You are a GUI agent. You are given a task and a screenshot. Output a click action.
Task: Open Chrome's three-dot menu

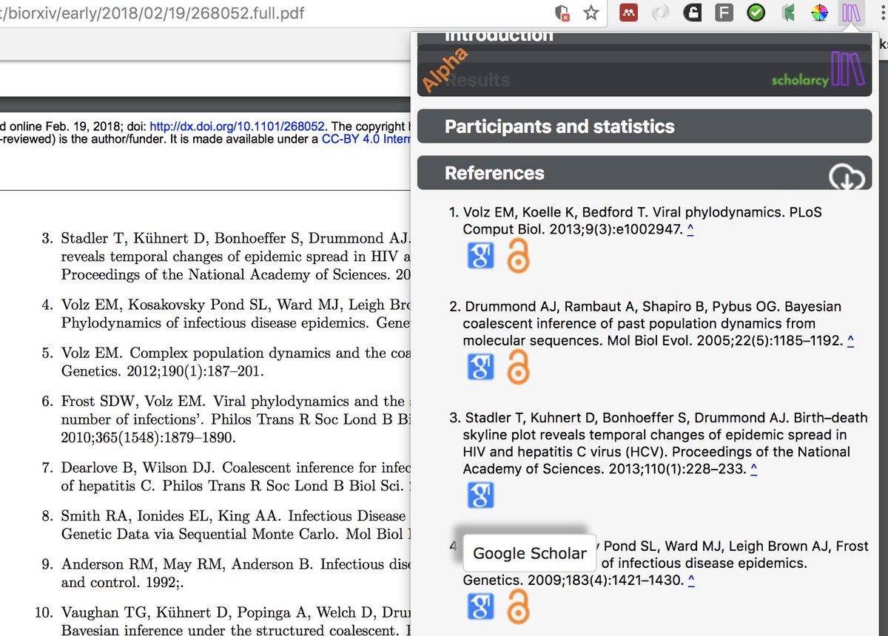[x=882, y=13]
